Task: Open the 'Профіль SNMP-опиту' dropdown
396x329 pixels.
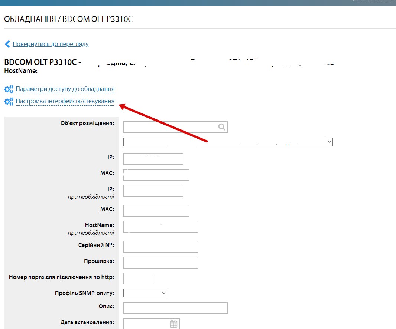Action: point(145,293)
